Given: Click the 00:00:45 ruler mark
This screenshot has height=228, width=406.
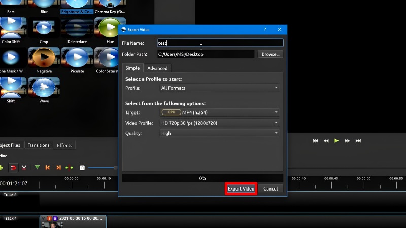Looking at the screenshot, I should (331, 179).
